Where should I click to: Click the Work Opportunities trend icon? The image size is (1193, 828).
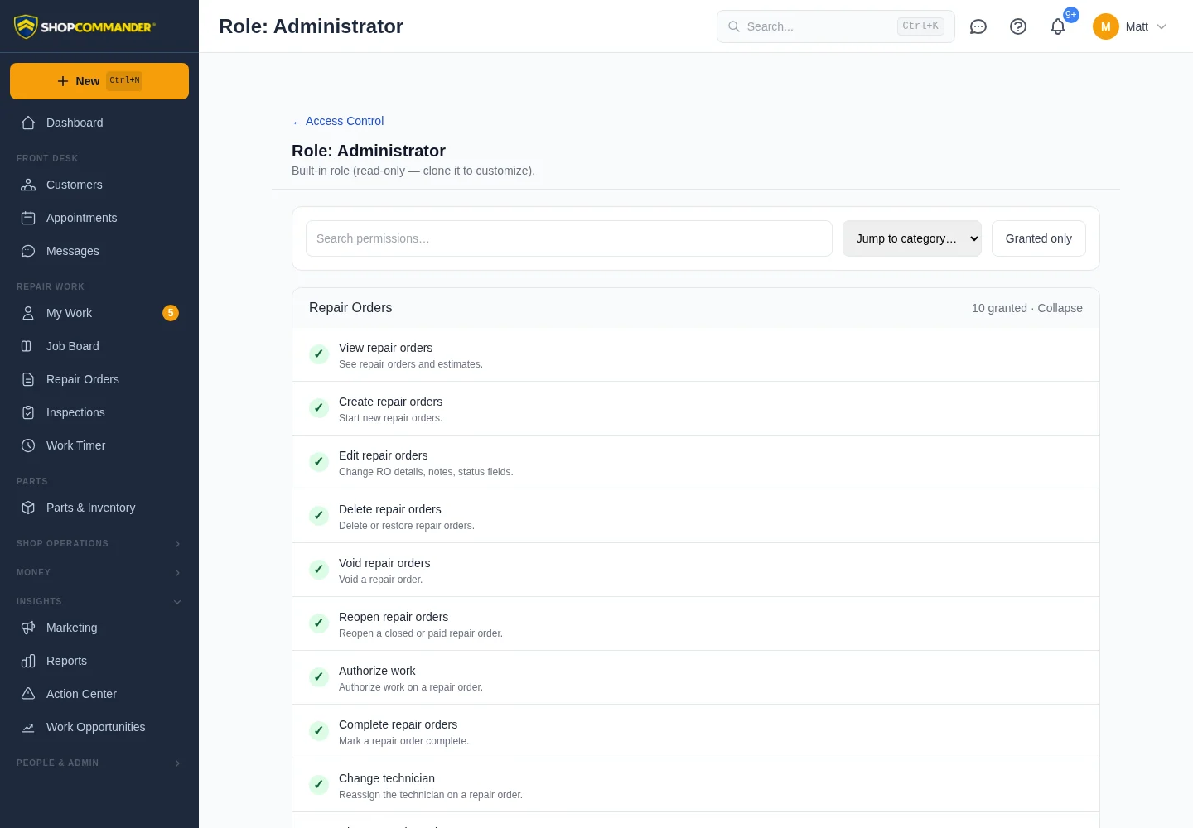tap(28, 727)
